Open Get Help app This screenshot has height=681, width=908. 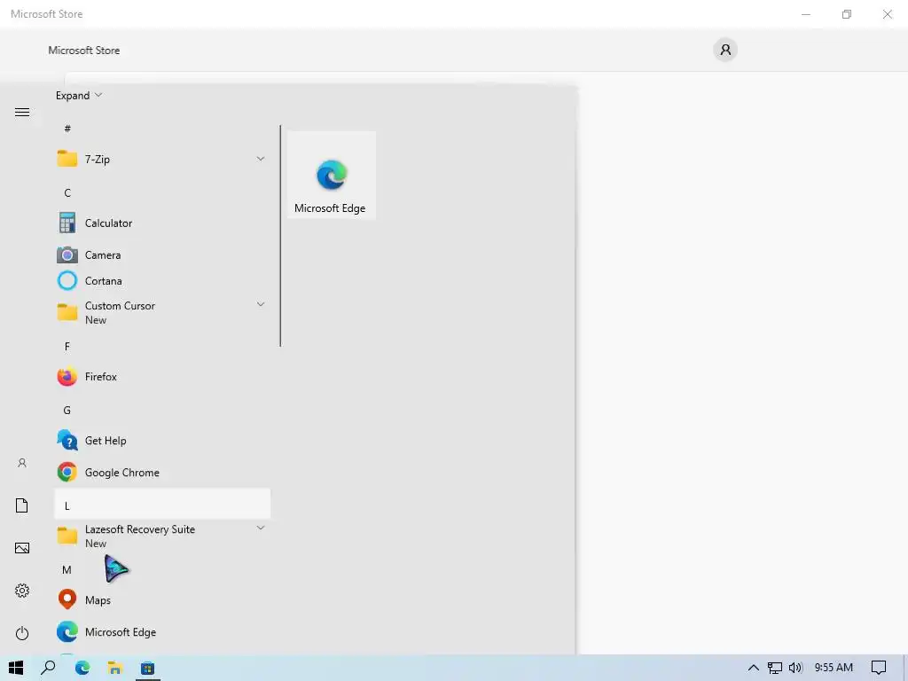[x=162, y=441]
